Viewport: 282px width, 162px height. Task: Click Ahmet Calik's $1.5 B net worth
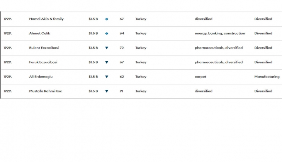point(93,34)
